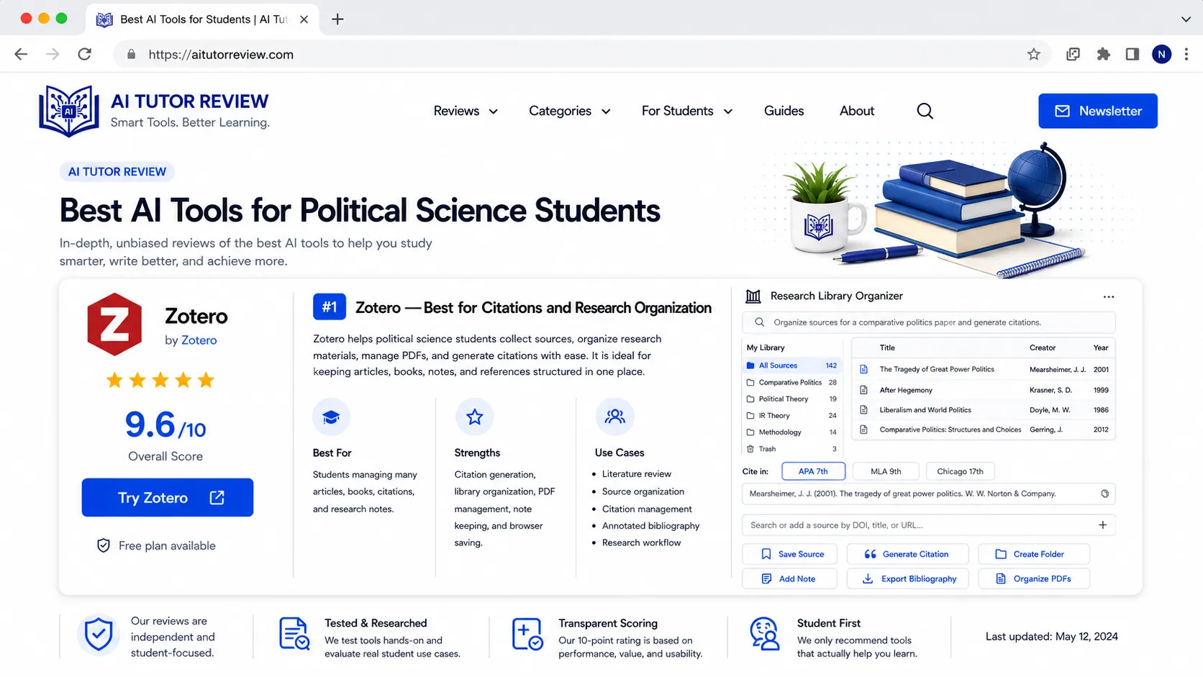
Task: Expand the For Students dropdown menu
Action: (x=687, y=111)
